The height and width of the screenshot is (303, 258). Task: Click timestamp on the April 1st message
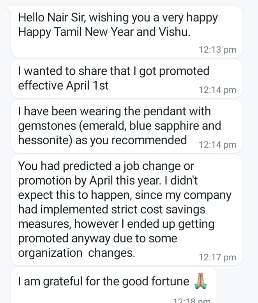pyautogui.click(x=217, y=90)
